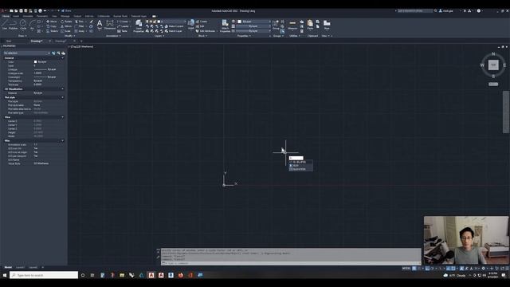The height and width of the screenshot is (287, 510).
Task: Open the object color ByLayer dropdown
Action: 253,22
